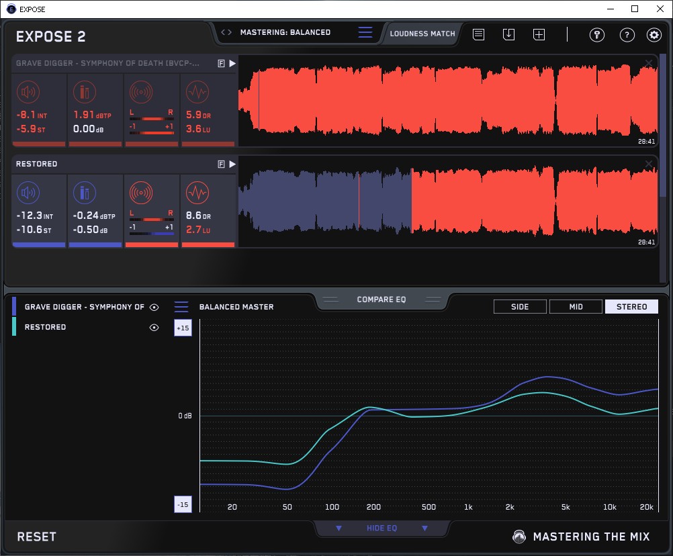The image size is (673, 556).
Task: Click the loudness icon on the RESTORED track
Action: pyautogui.click(x=28, y=193)
